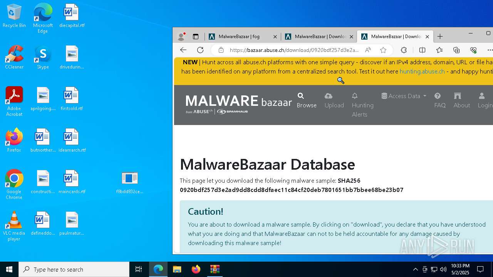The width and height of the screenshot is (493, 277).
Task: Click the Edge profile avatar icon
Action: (181, 37)
